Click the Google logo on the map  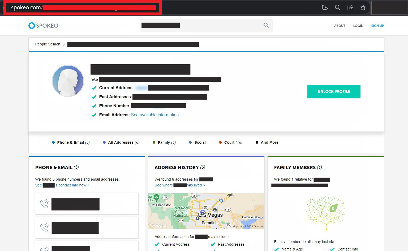pos(158,225)
